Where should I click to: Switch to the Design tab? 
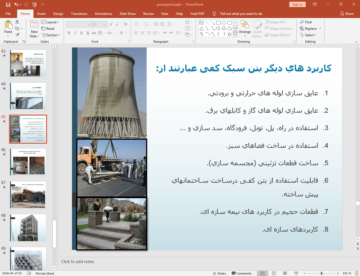58,13
